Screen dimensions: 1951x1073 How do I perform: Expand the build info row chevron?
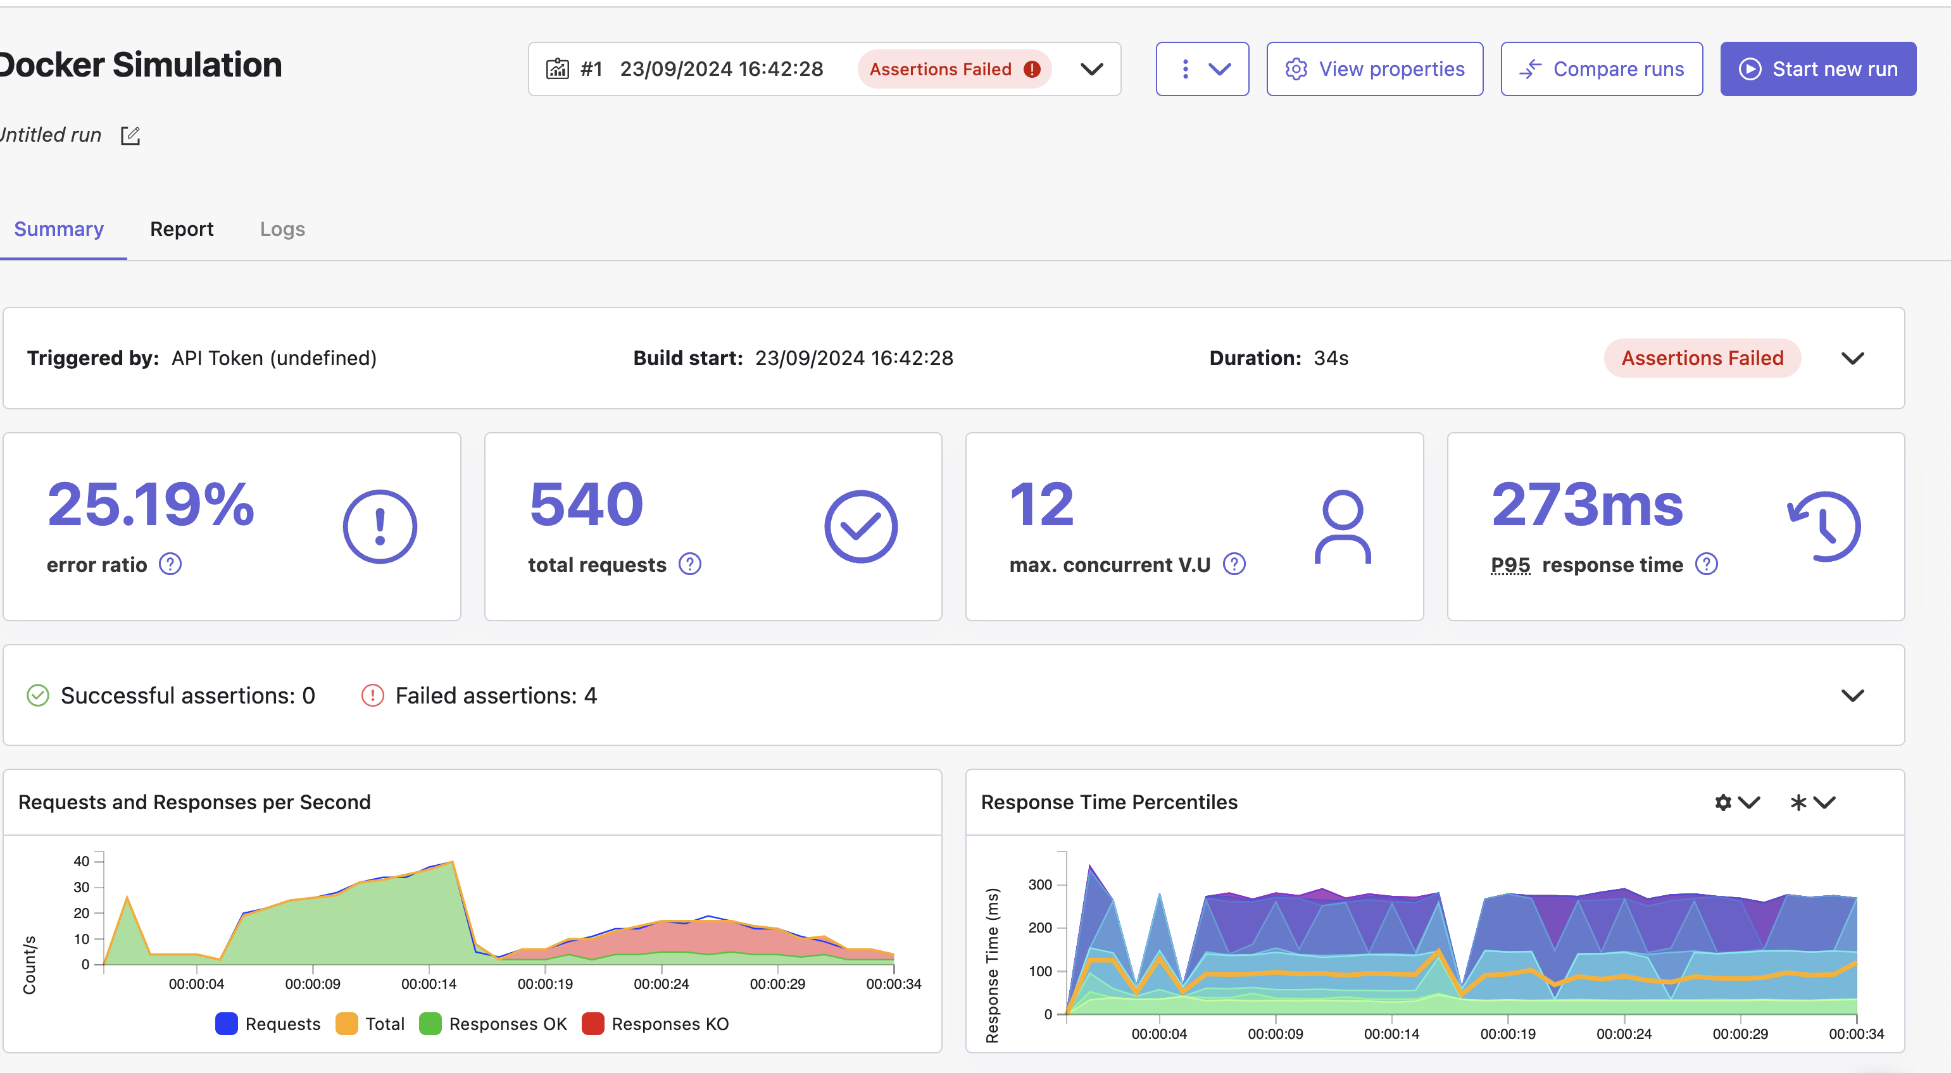pyautogui.click(x=1852, y=358)
